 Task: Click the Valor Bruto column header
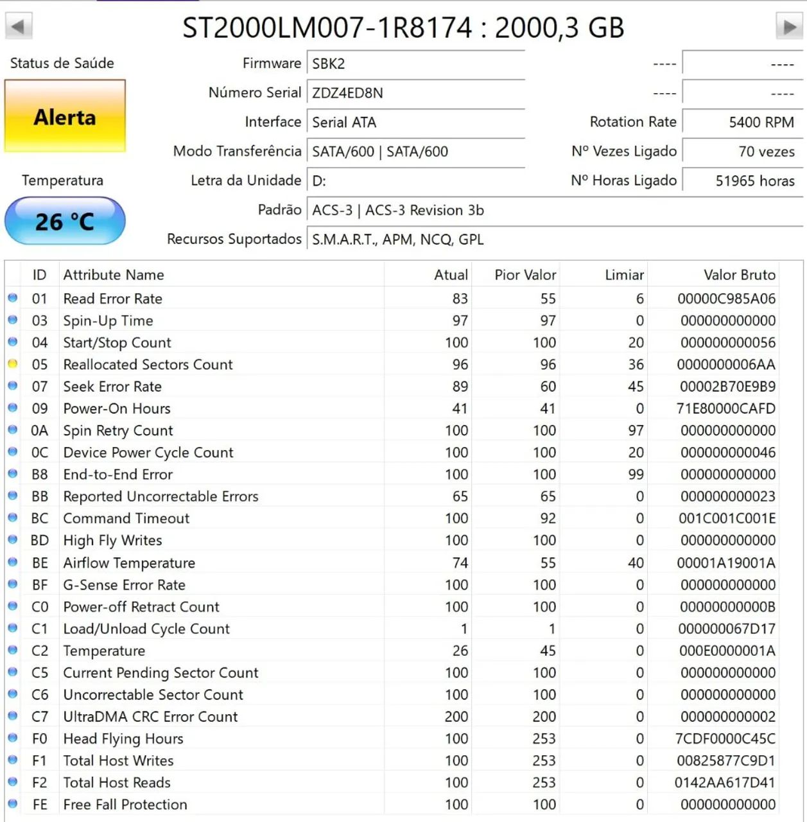click(x=713, y=275)
